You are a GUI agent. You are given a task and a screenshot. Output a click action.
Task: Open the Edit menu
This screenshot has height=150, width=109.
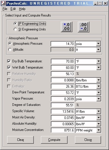click(x=13, y=9)
